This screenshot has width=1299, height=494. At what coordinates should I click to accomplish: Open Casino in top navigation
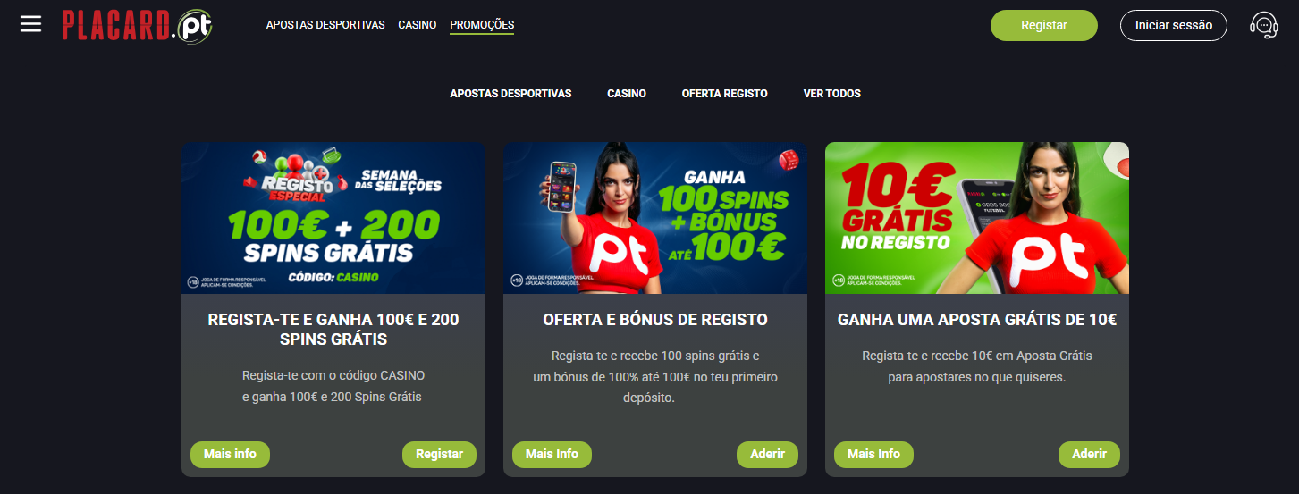[418, 25]
